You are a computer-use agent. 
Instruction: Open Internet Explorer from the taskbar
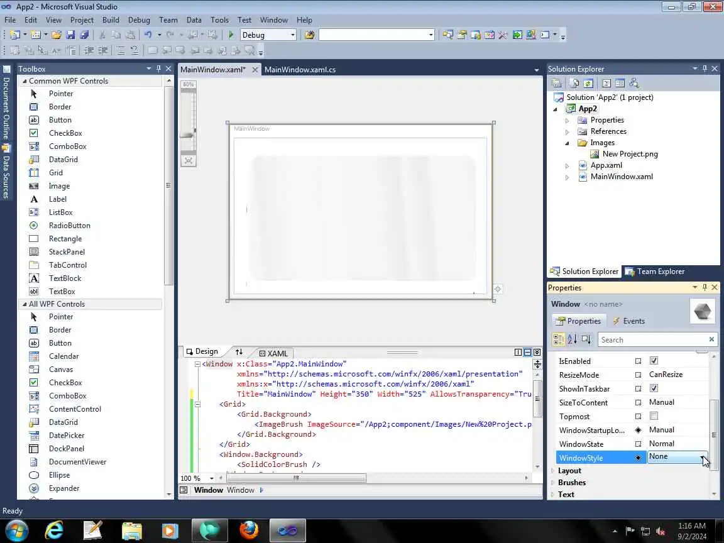tap(54, 530)
